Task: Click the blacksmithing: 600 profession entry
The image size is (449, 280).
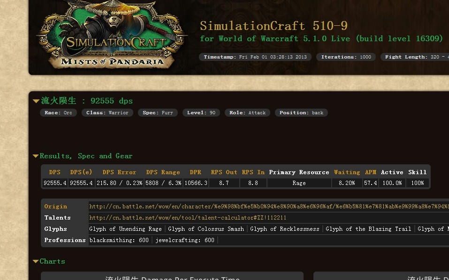Action: (x=119, y=240)
